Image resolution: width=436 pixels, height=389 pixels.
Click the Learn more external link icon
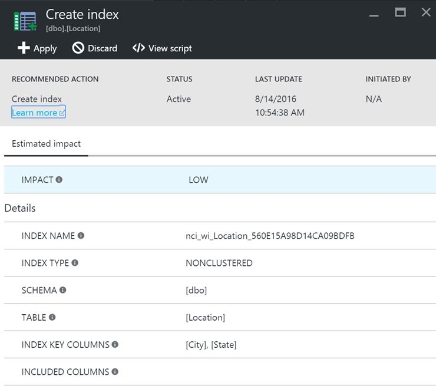[x=62, y=113]
